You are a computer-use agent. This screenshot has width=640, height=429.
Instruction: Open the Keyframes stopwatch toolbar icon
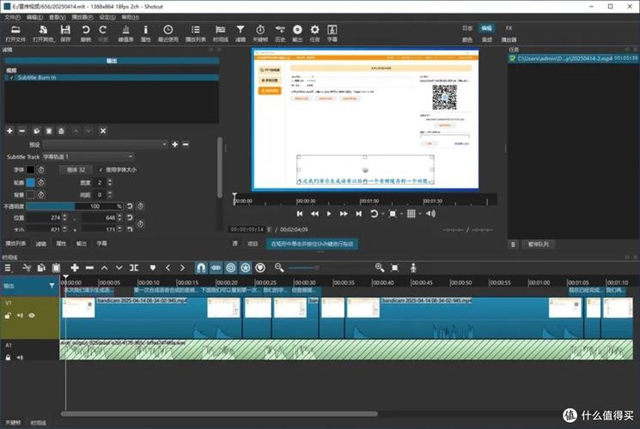point(260,33)
